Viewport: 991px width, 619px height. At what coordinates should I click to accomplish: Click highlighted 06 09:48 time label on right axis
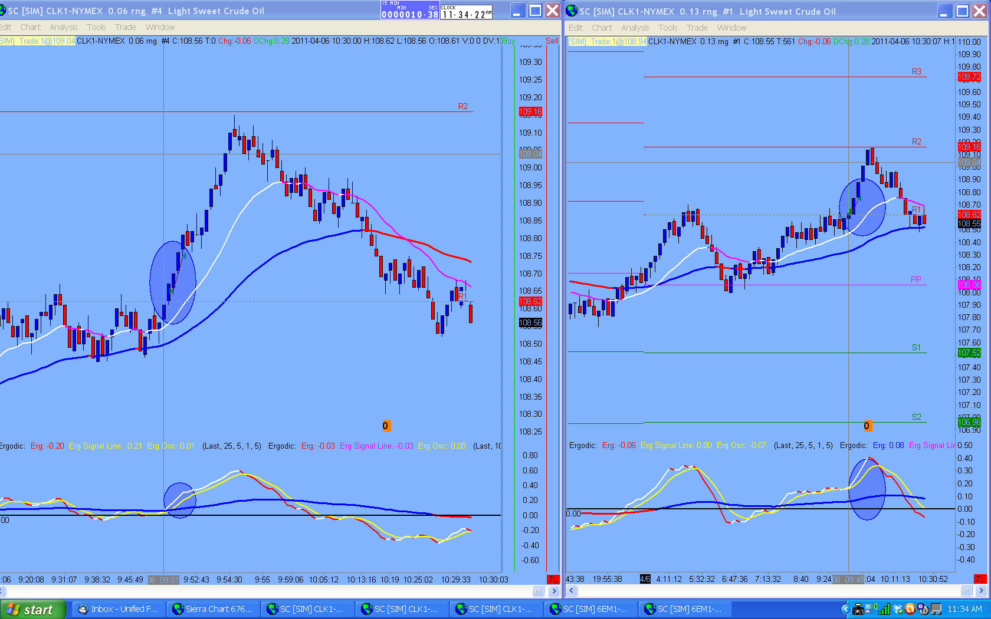848,580
